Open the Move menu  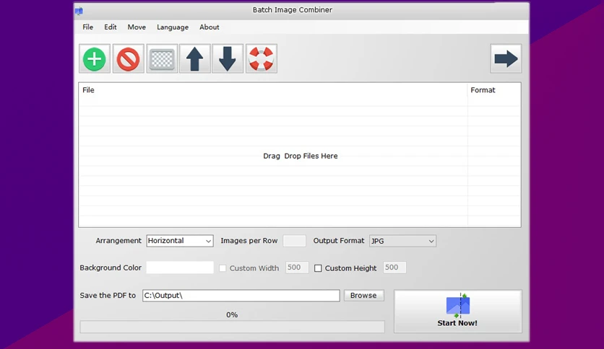pyautogui.click(x=137, y=27)
